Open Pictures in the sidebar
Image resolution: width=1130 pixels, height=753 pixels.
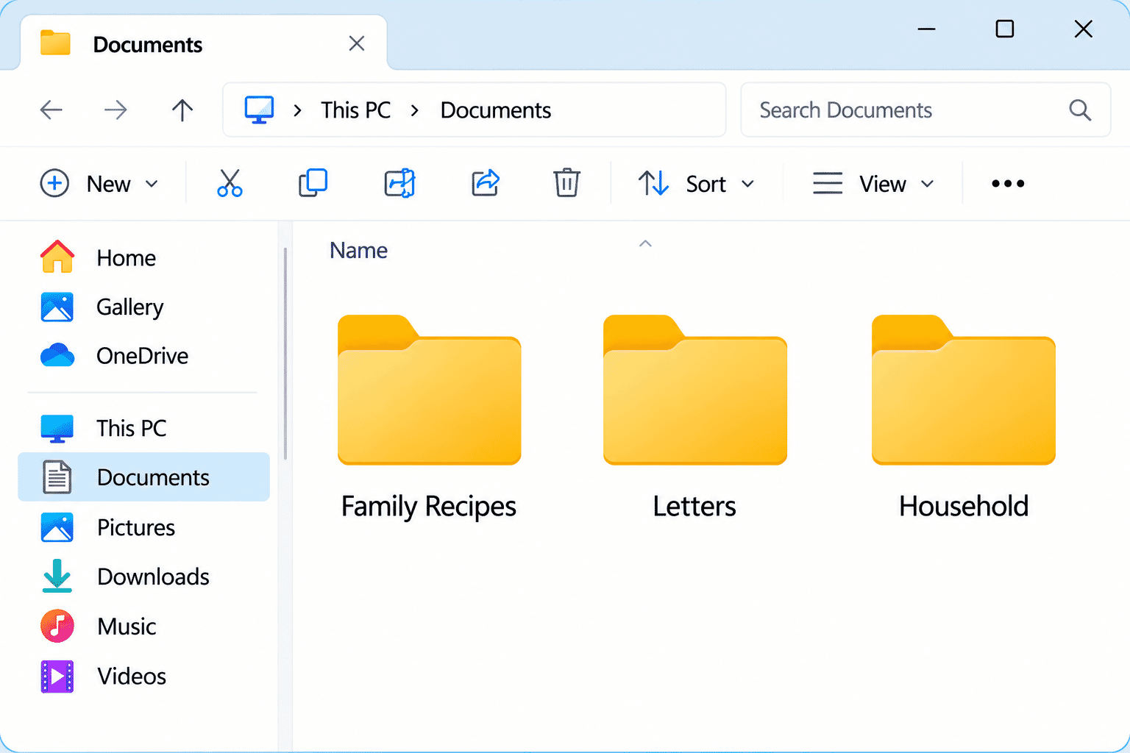(x=143, y=527)
